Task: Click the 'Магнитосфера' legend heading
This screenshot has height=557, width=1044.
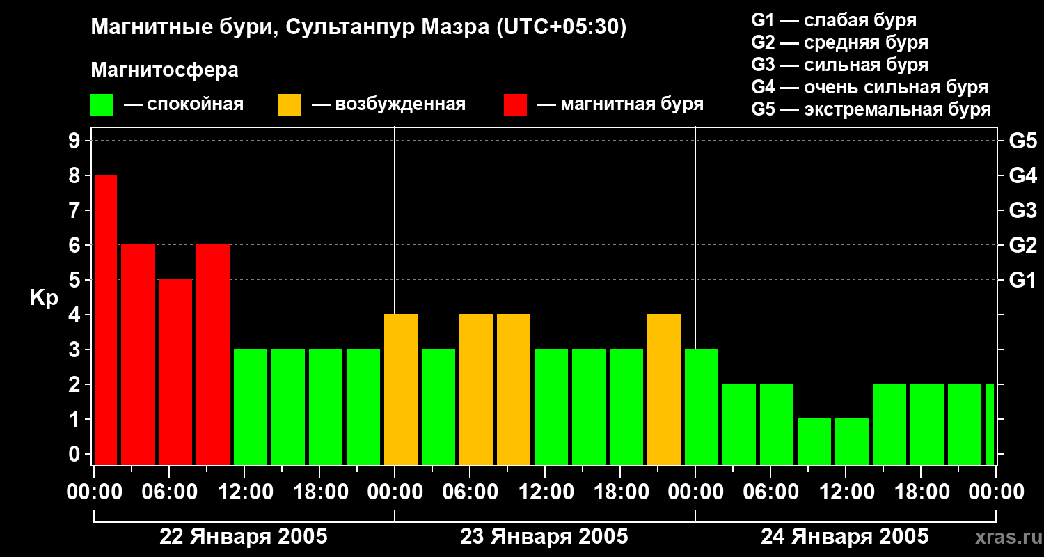Action: click(164, 70)
